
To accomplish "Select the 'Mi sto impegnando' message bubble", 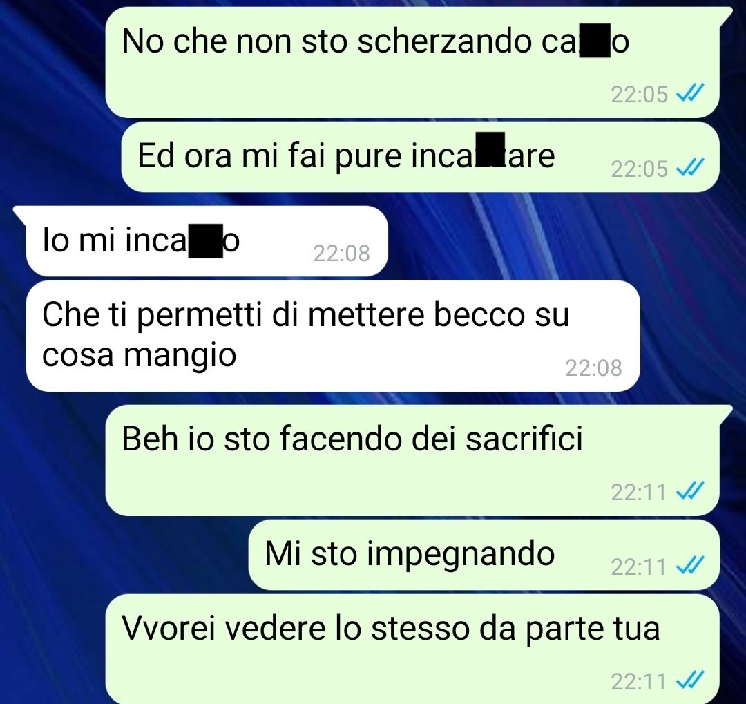I will pos(484,555).
